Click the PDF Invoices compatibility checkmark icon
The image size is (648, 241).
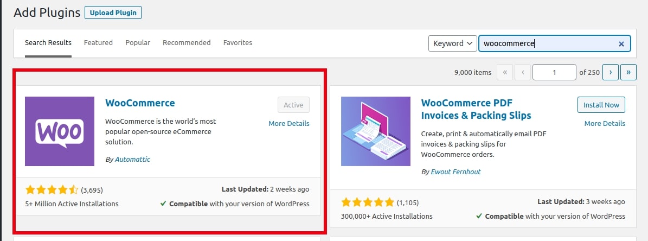[479, 216]
